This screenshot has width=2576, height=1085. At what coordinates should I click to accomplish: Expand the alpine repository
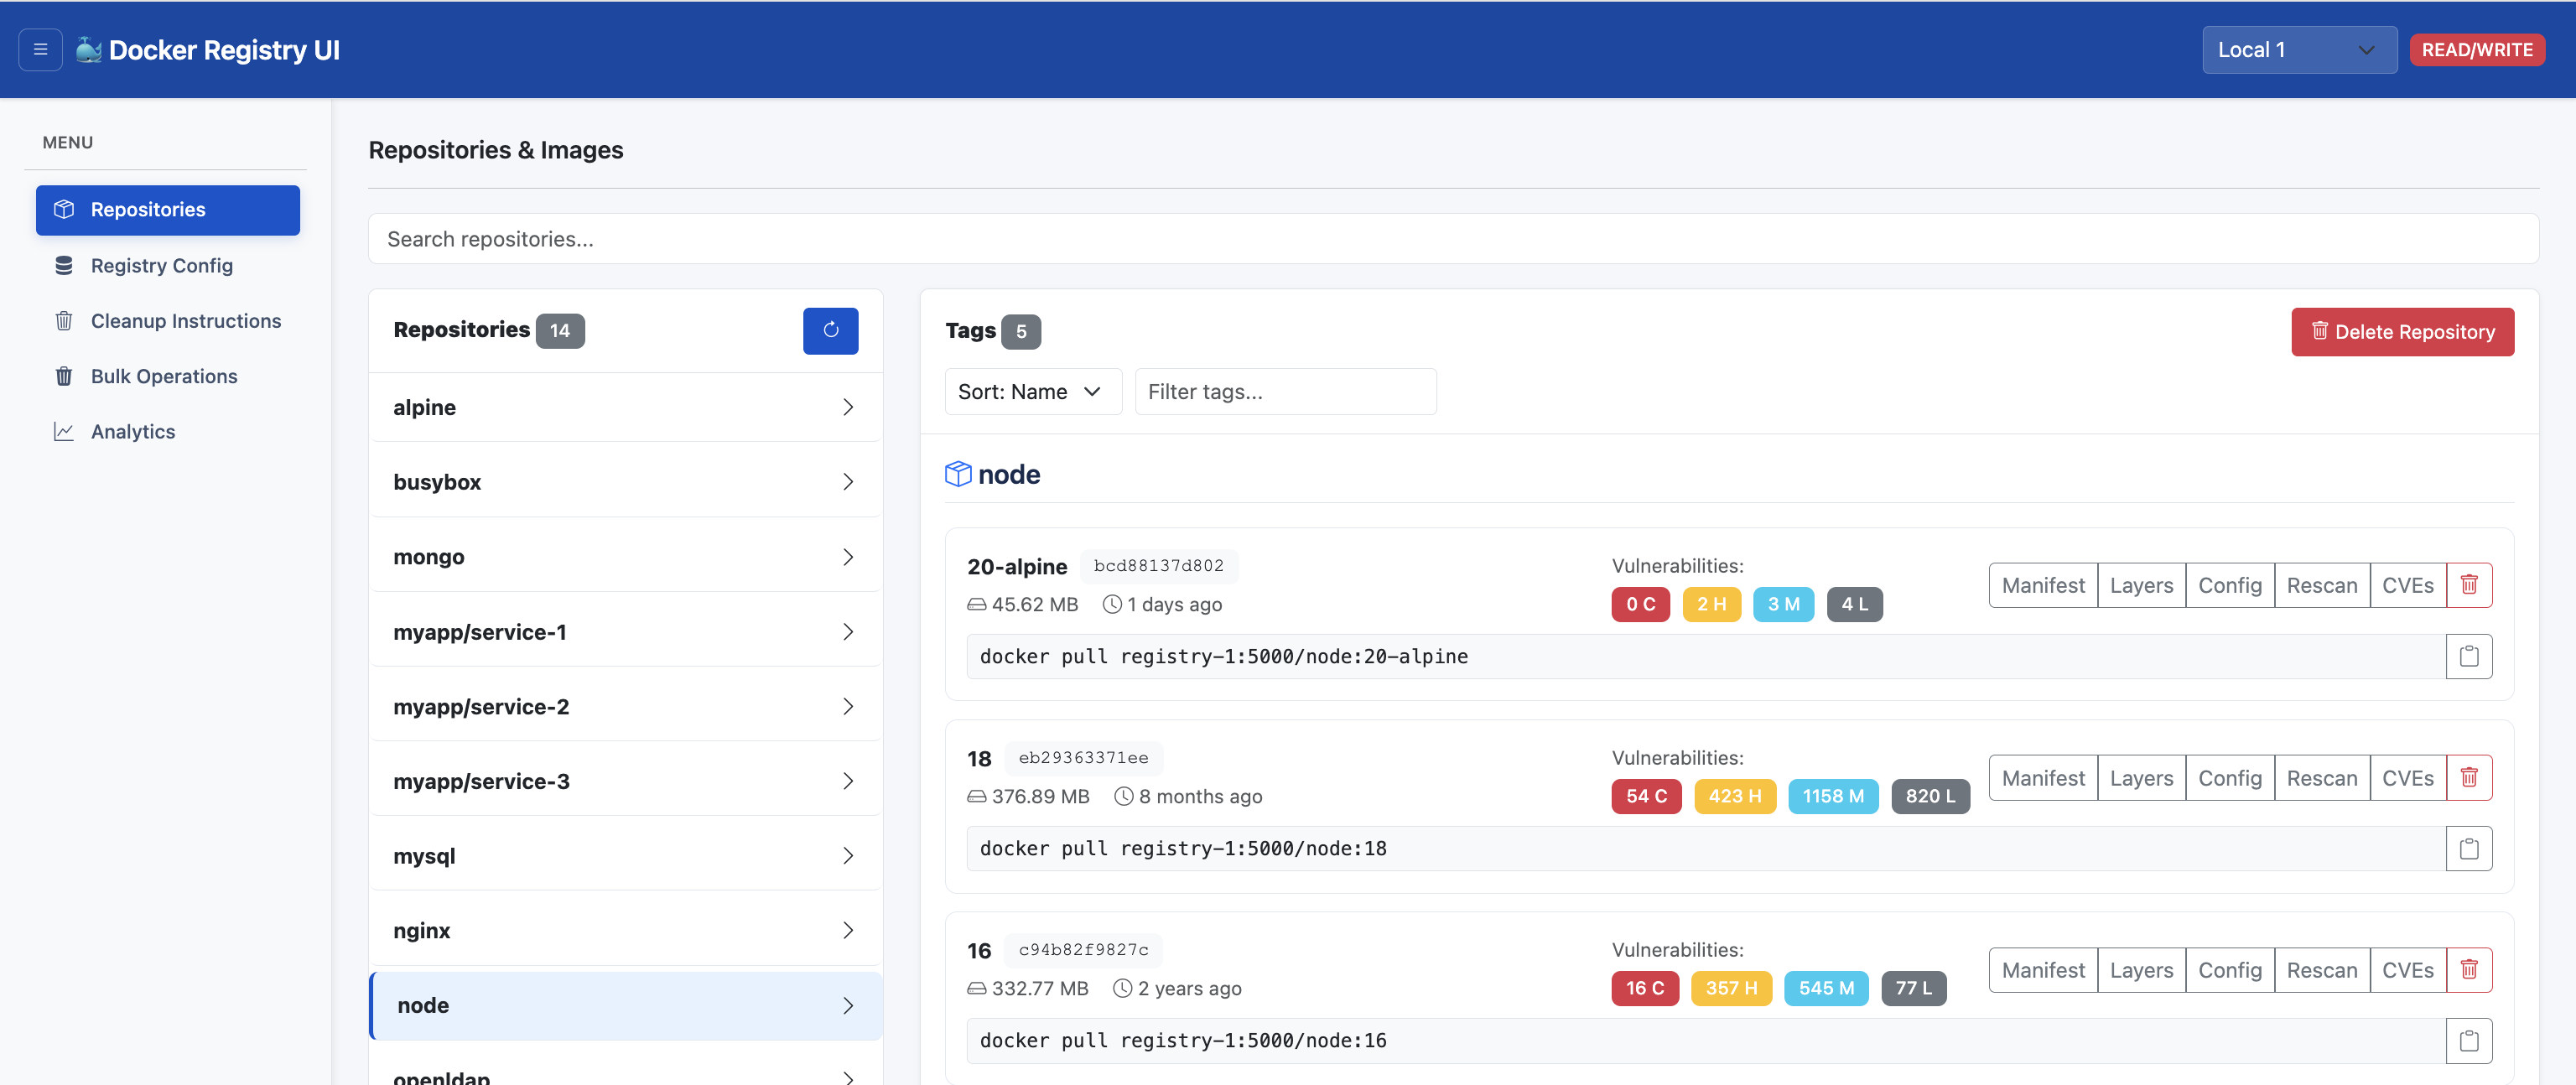tap(625, 407)
